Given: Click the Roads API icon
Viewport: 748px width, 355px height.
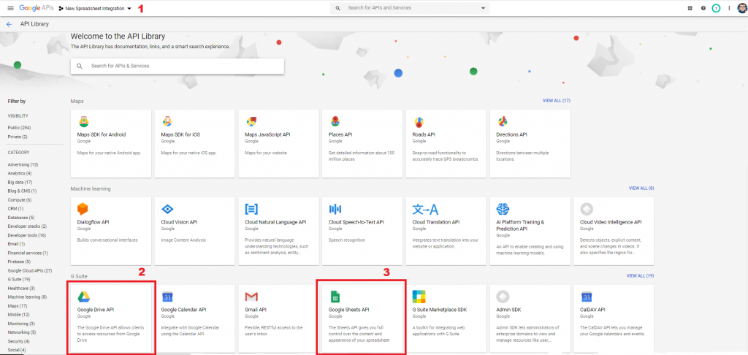Looking at the screenshot, I should 419,121.
